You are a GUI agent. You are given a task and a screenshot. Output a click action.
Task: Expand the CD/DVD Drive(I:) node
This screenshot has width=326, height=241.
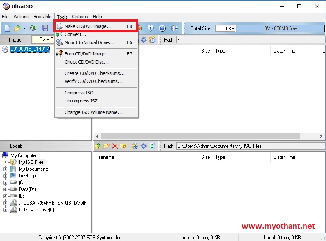(x=5, y=210)
